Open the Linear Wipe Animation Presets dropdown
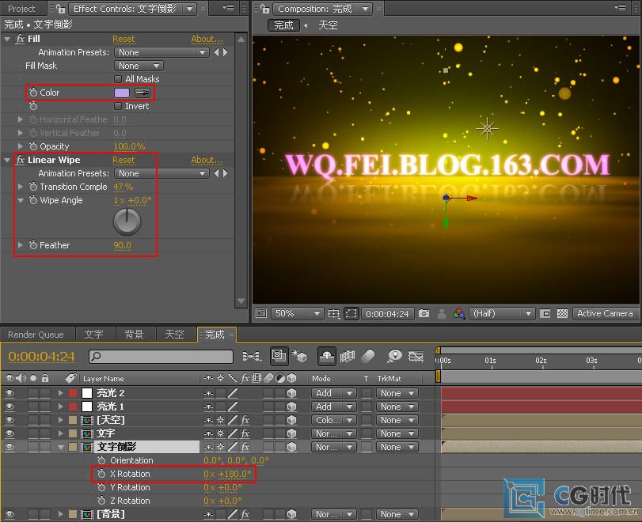 tap(161, 173)
